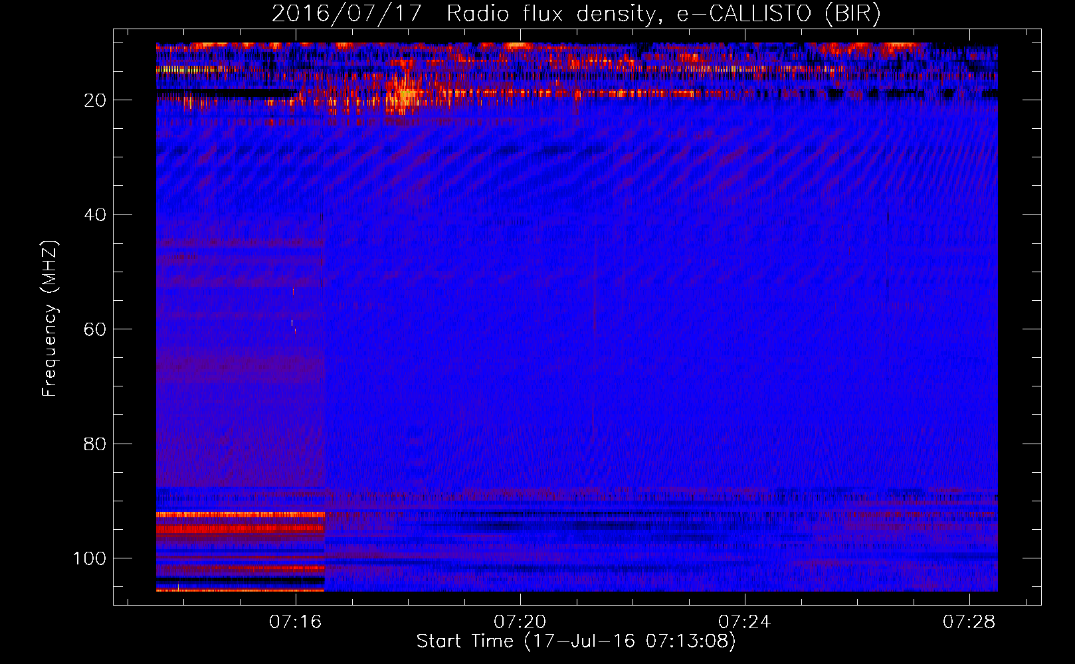Screen dimensions: 1075x664
Task: Click the 40 MHz frequency tick label
Action: [96, 215]
